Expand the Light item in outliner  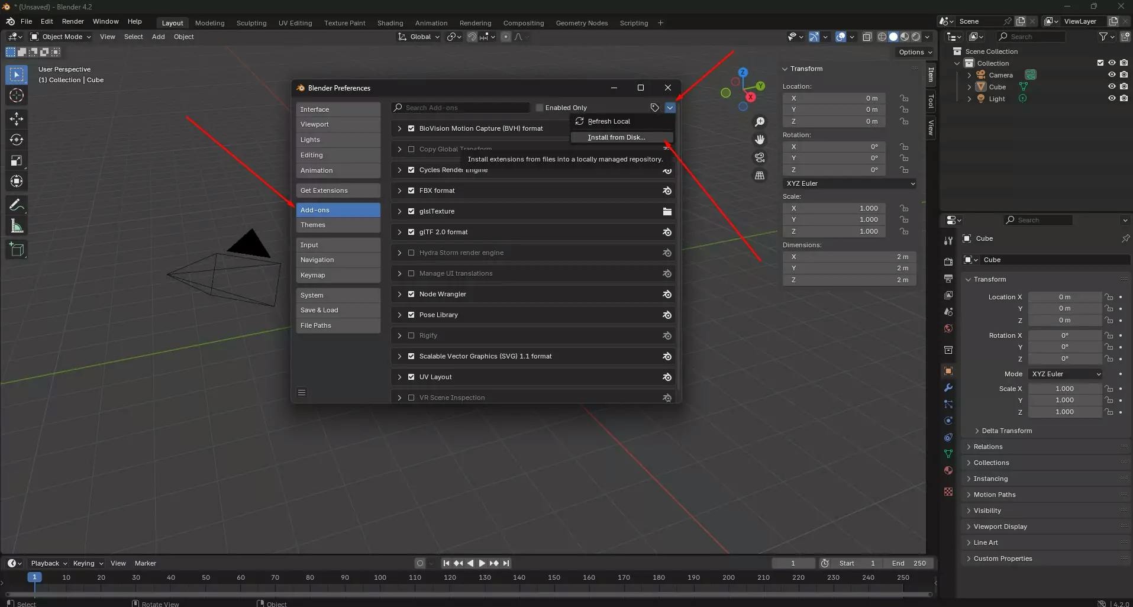pos(969,99)
